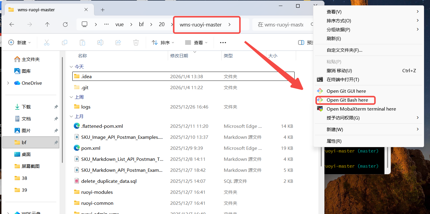This screenshot has width=430, height=214.
Task: Click the Copy icon in toolbar
Action: coord(65,43)
